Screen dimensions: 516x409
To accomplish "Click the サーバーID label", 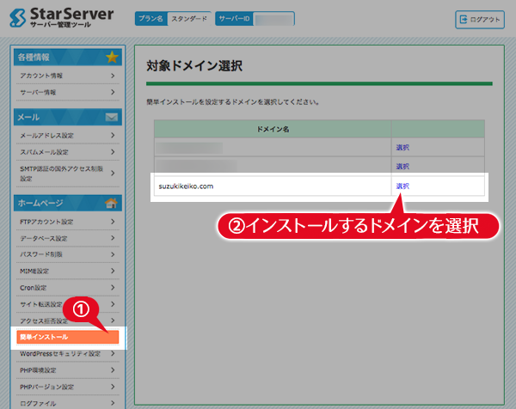I will pyautogui.click(x=234, y=18).
